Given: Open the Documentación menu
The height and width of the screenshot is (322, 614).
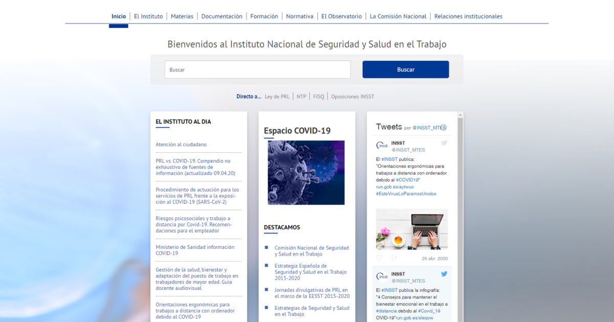Looking at the screenshot, I should point(222,16).
